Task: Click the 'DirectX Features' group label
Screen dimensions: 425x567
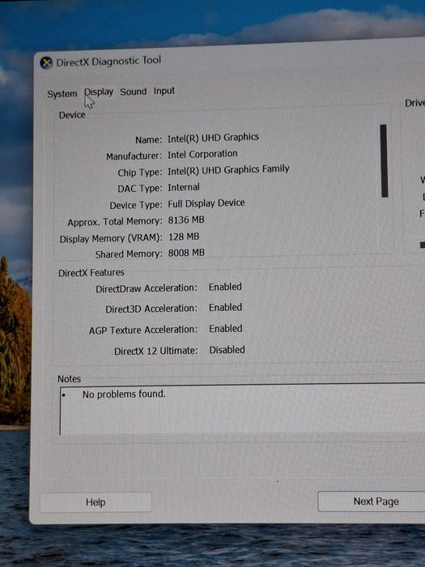Action: (x=91, y=273)
